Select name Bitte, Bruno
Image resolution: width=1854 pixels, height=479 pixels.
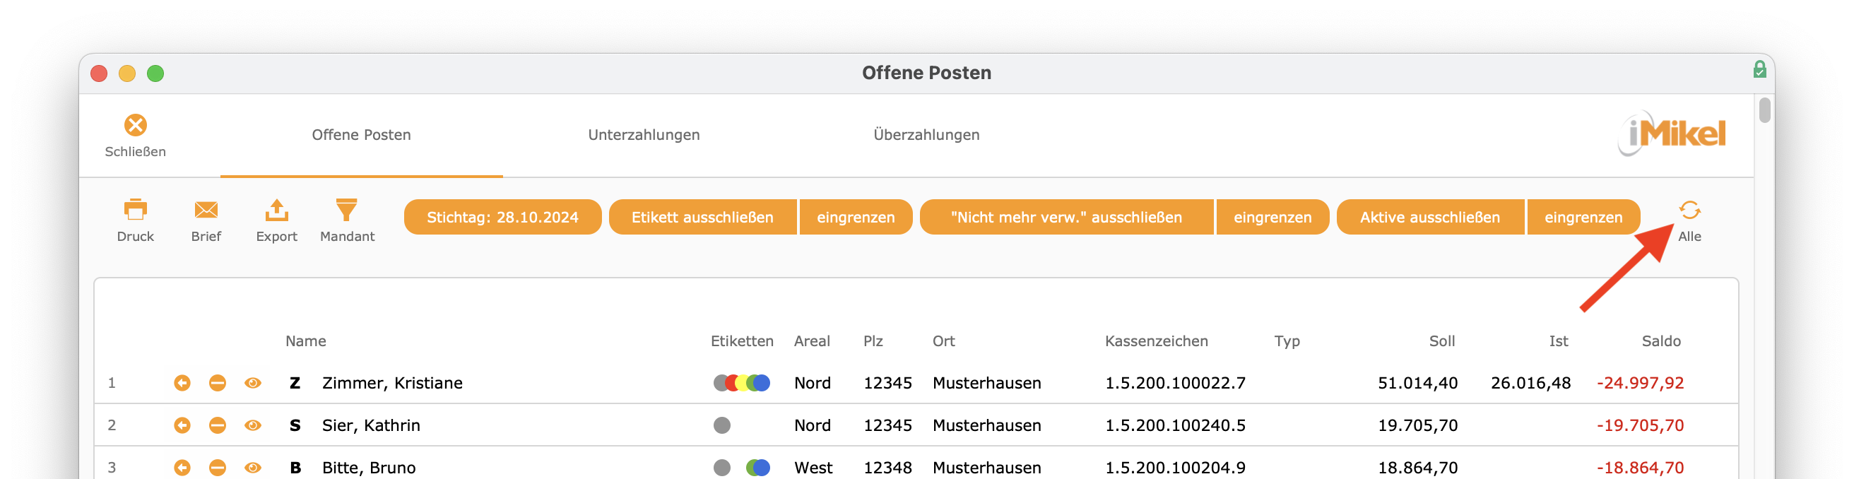click(x=369, y=468)
